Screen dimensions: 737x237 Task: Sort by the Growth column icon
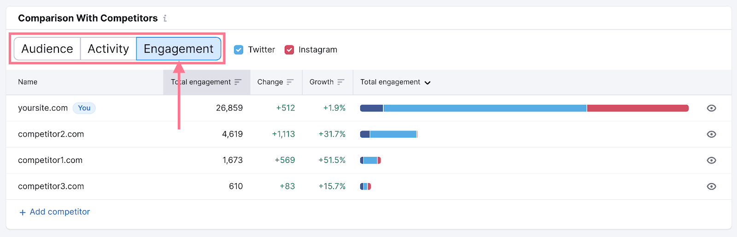[341, 82]
